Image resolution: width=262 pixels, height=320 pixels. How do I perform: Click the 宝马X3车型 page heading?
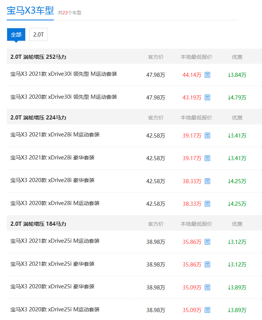(x=30, y=11)
